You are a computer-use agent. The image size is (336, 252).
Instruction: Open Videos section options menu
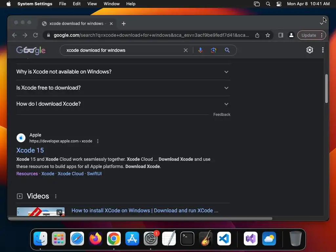pyautogui.click(x=56, y=196)
